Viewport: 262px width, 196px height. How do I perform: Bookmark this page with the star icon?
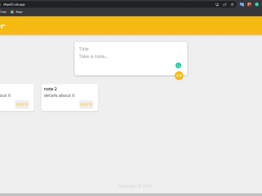point(232,4)
